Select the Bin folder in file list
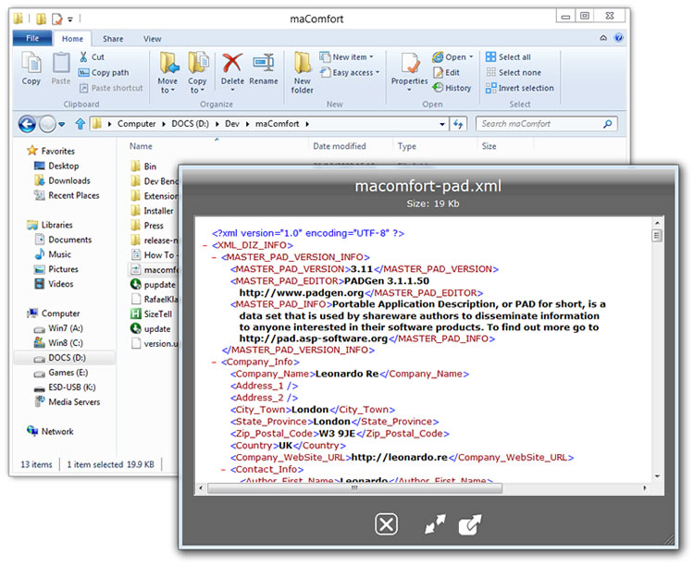694x566 pixels. pyautogui.click(x=143, y=166)
